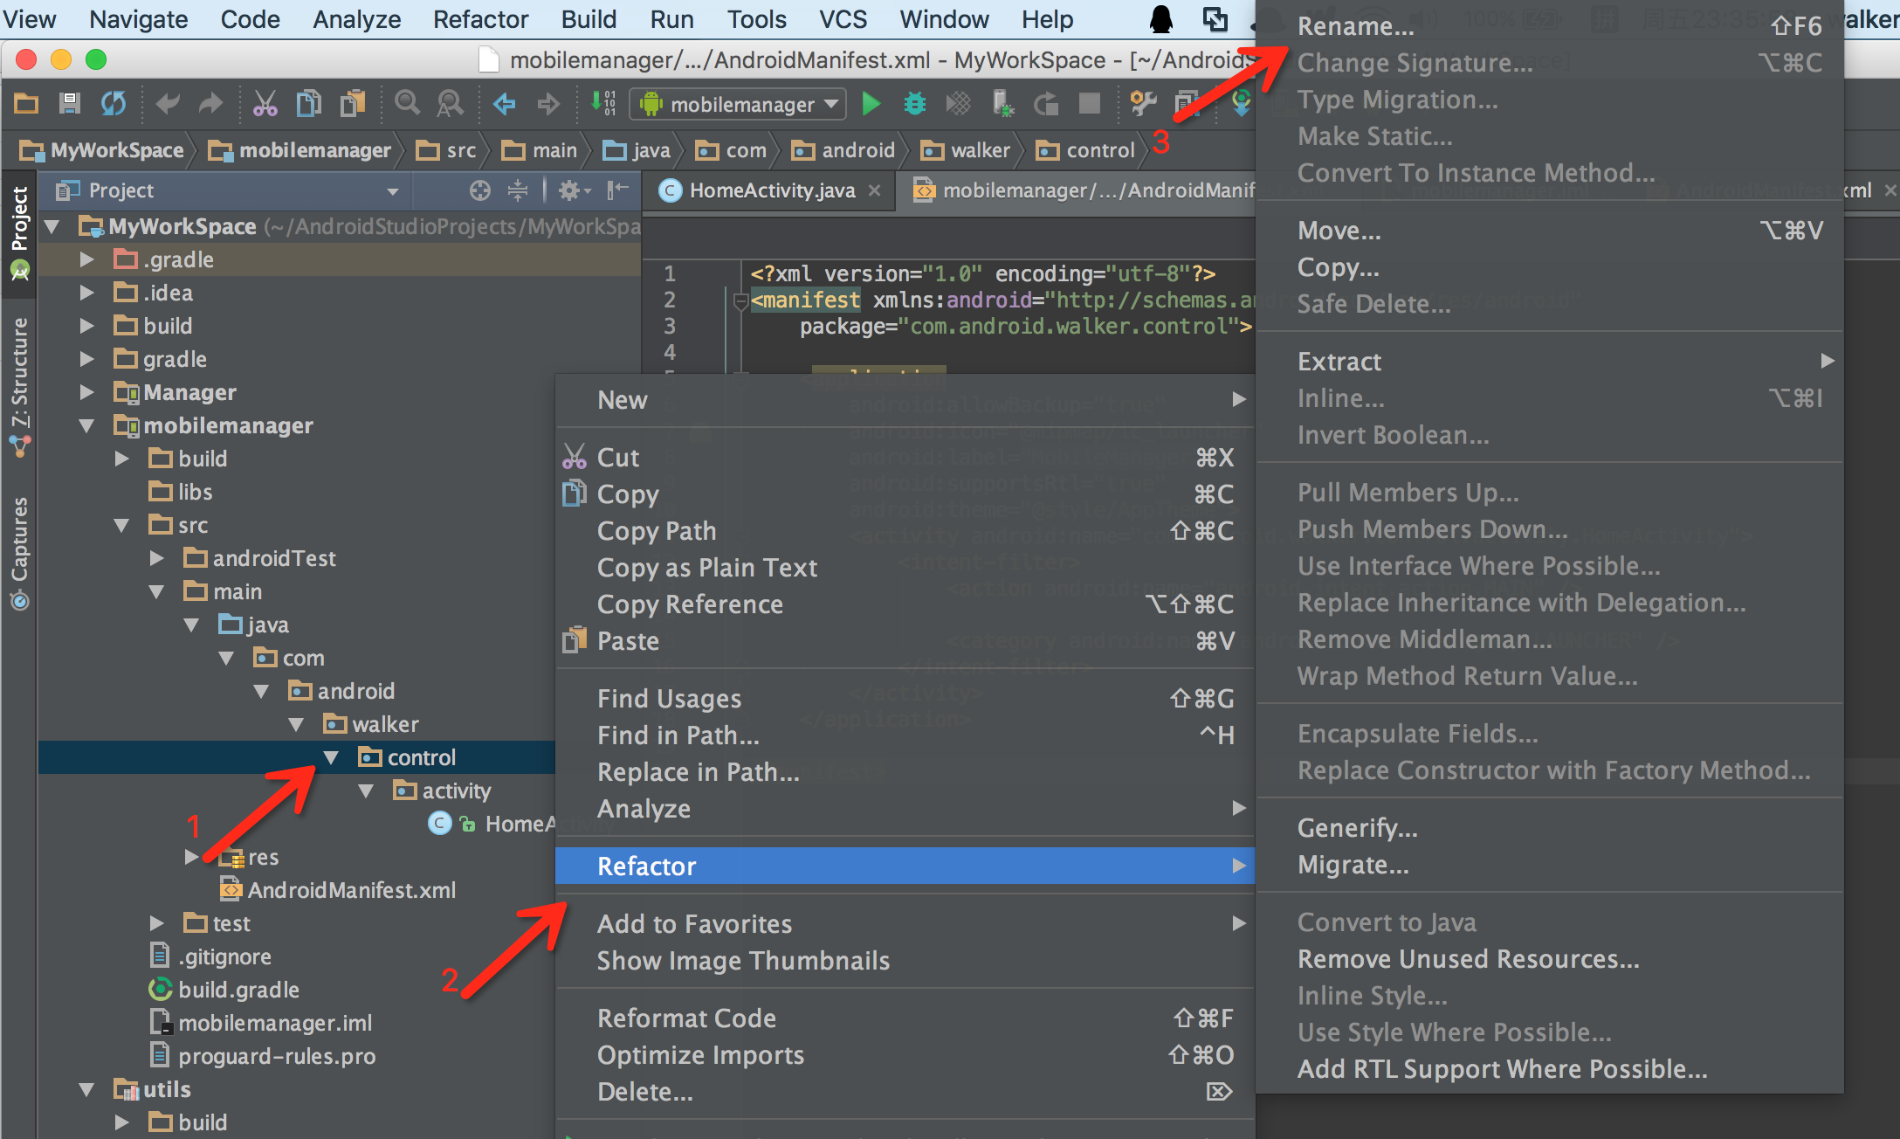Click the Synchronize refresh icon
Screen dimensions: 1900x1139
[x=114, y=104]
